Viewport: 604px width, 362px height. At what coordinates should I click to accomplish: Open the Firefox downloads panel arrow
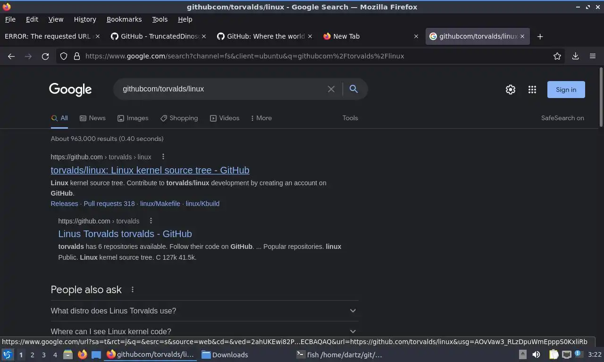pyautogui.click(x=575, y=56)
